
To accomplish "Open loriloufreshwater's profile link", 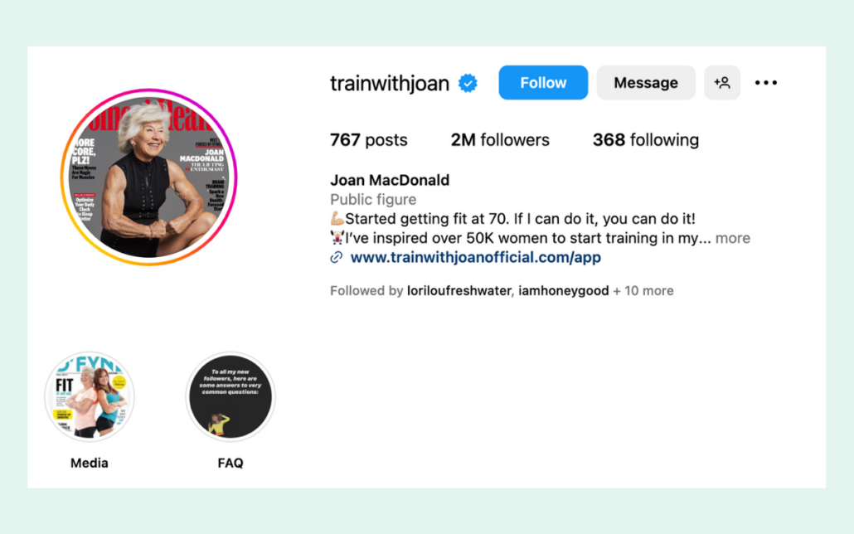I will coord(459,291).
